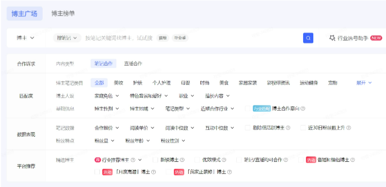This screenshot has height=187, width=386.
Task: Open 博主性别 dropdown
Action: pos(107,108)
